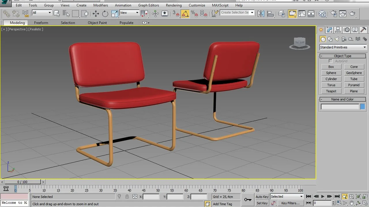Open the Render Setup dialog
The image size is (369, 207).
pyautogui.click(x=334, y=14)
